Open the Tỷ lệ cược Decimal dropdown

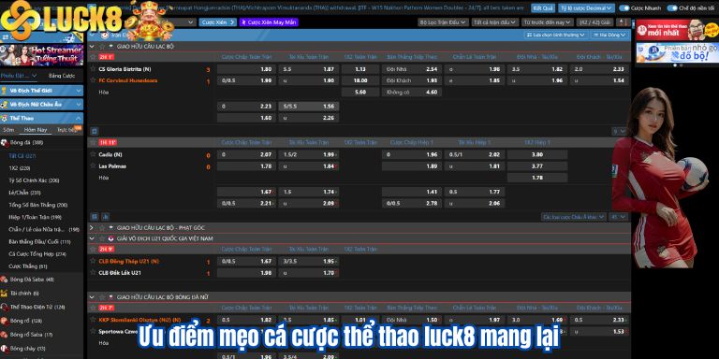click(x=586, y=8)
